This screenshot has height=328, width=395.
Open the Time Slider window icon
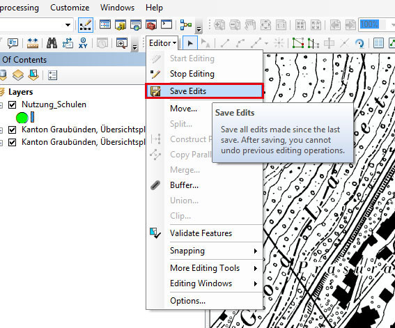coord(102,43)
